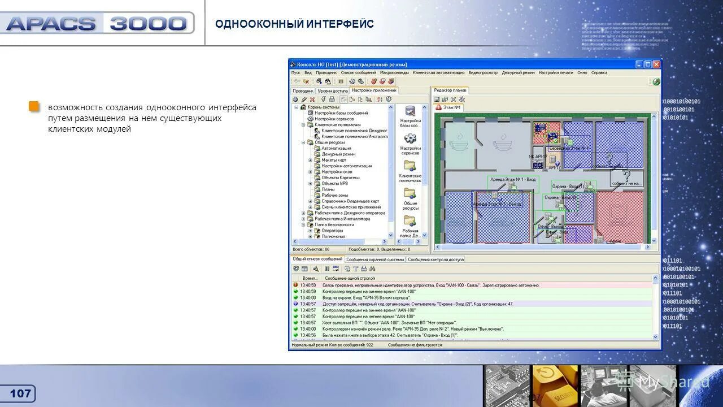Select 'Операторы' tree item

[333, 231]
